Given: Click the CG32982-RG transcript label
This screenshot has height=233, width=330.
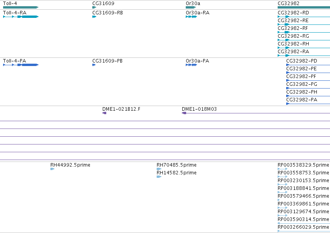Looking at the screenshot, I should 294,36.
